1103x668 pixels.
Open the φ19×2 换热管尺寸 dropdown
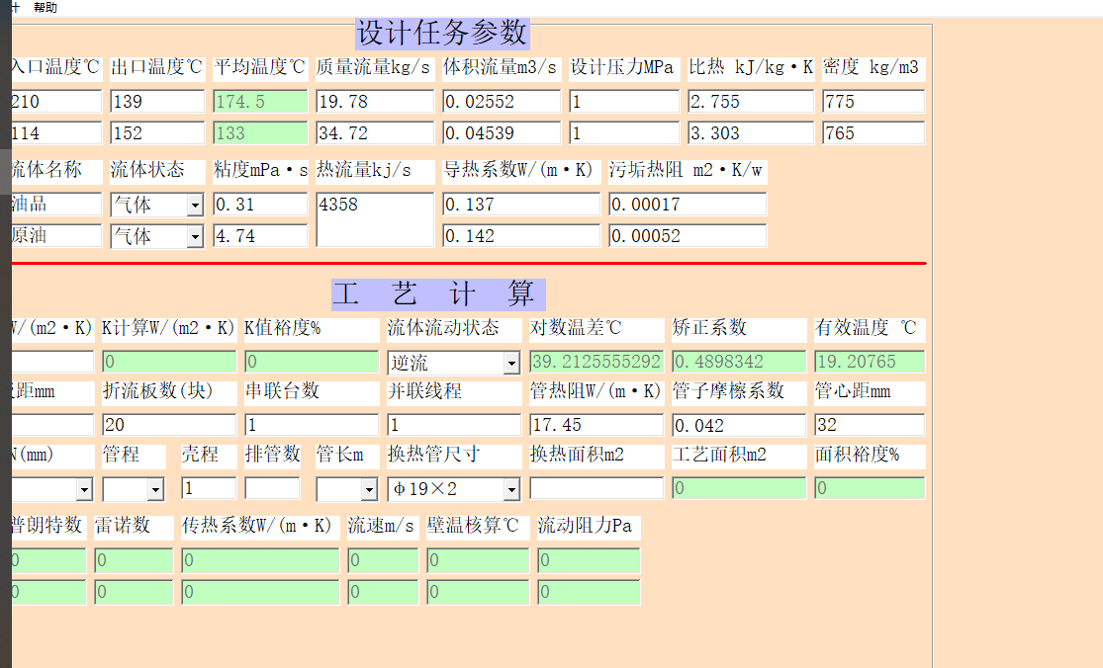(x=511, y=488)
